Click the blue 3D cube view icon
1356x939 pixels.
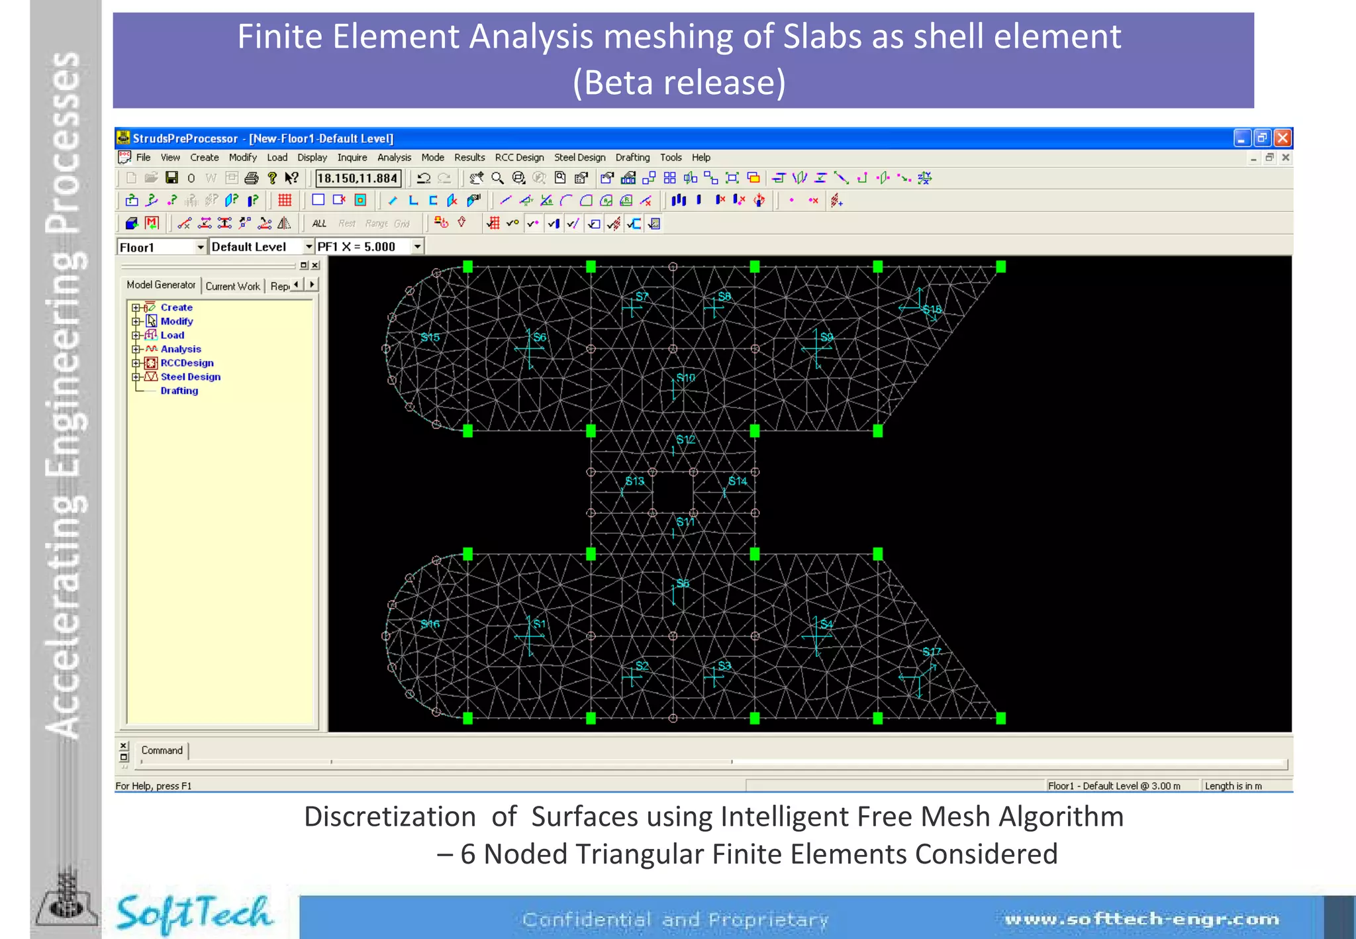[x=132, y=223]
